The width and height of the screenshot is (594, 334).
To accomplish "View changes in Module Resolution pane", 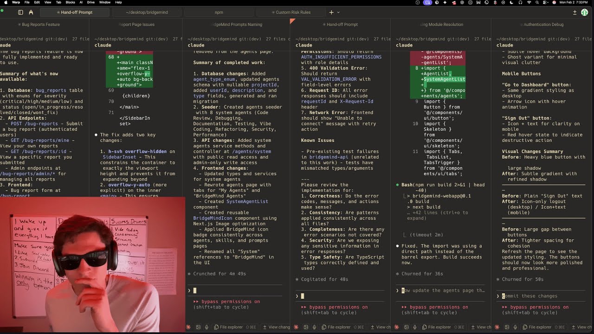I will [x=480, y=327].
